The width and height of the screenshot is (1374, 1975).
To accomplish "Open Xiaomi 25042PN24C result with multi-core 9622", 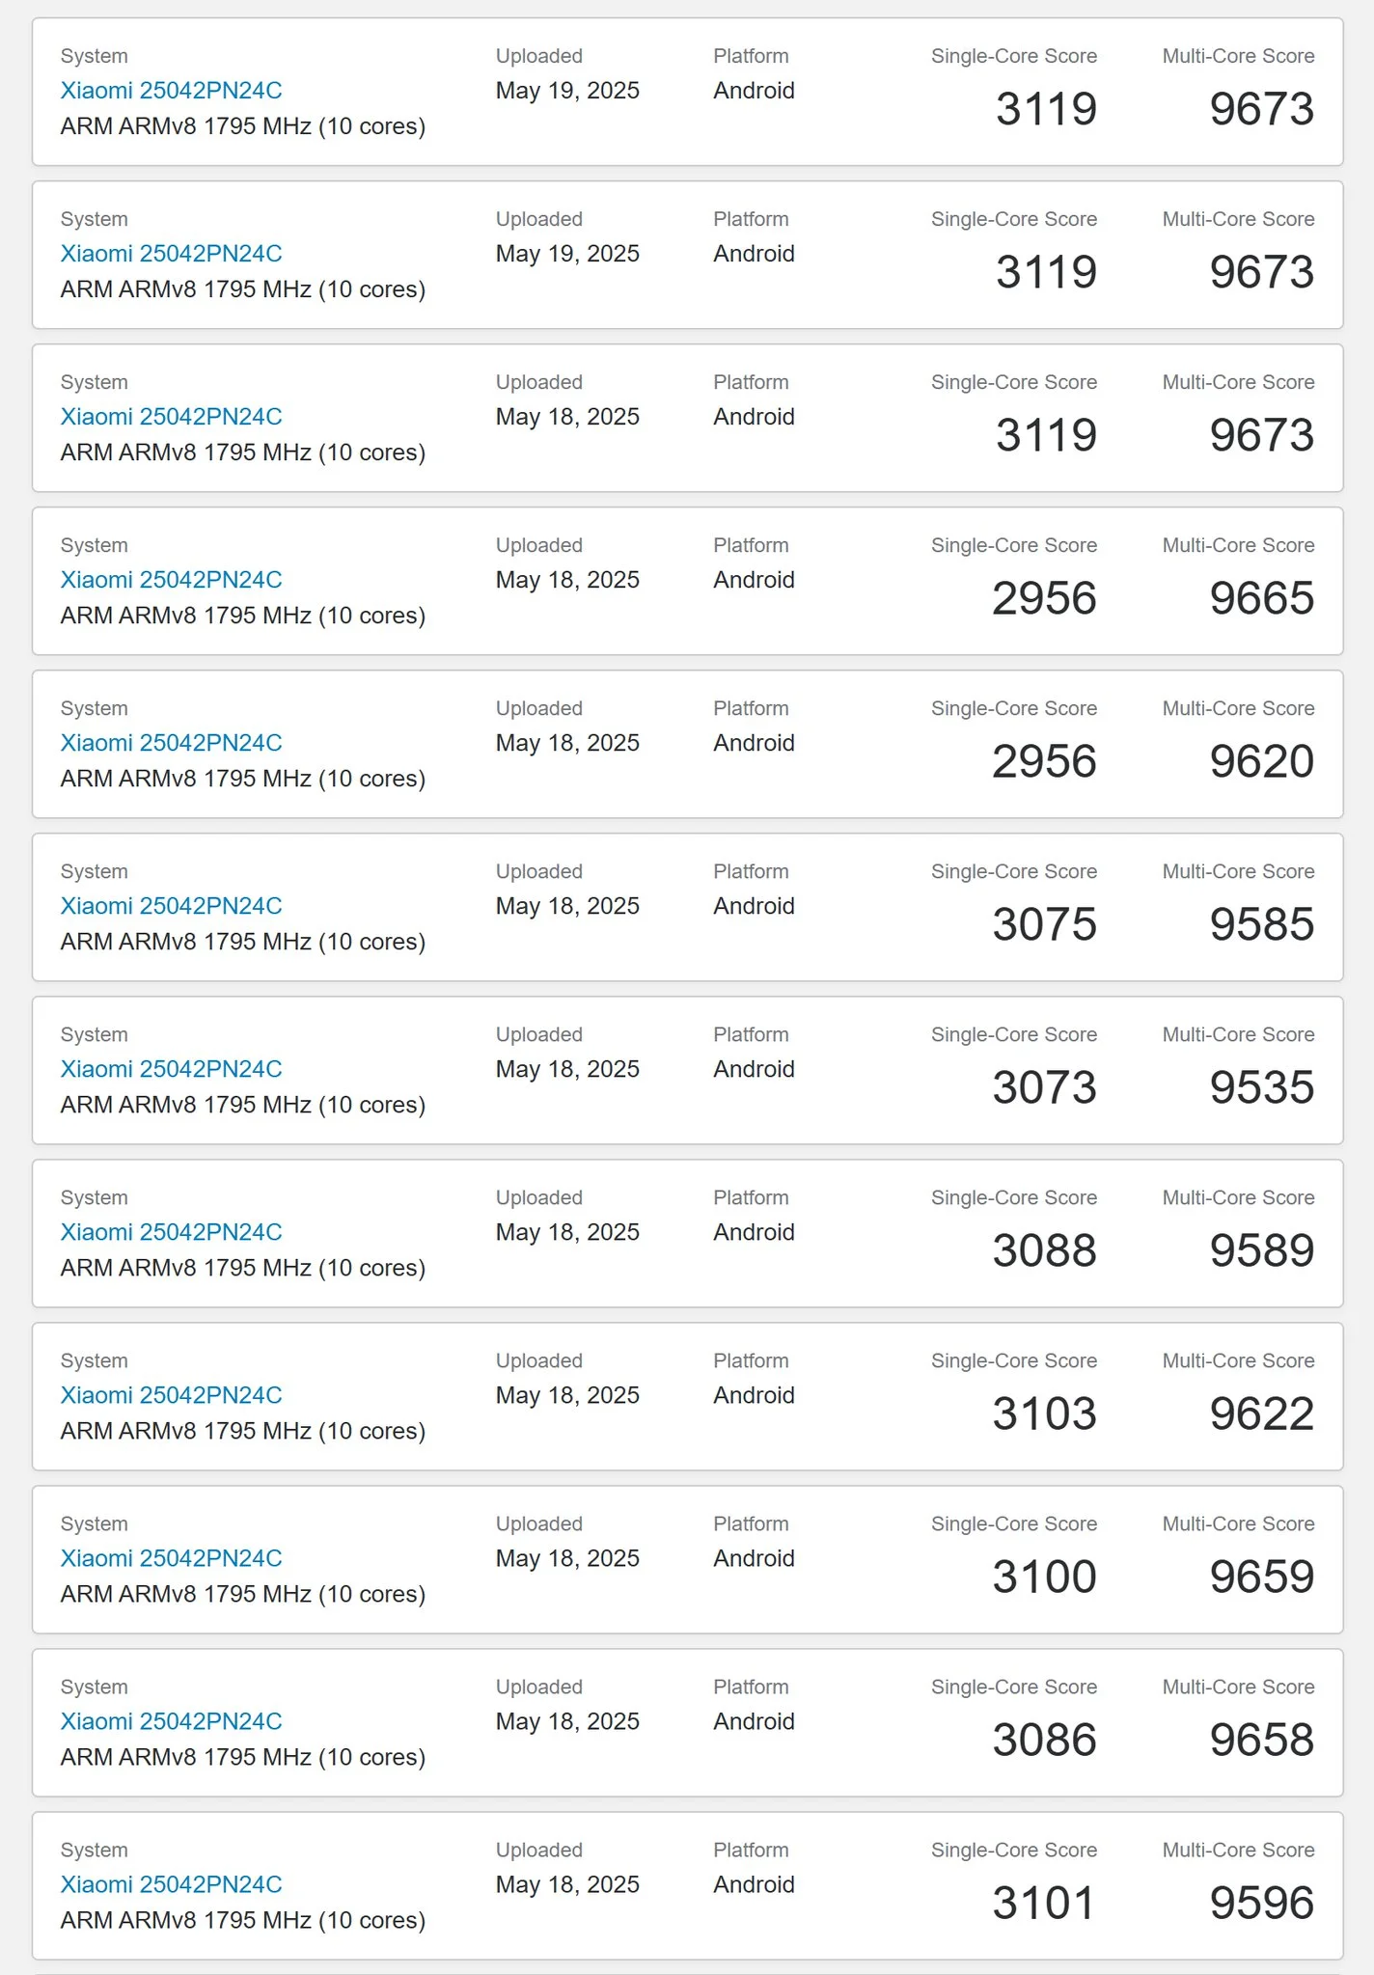I will pyautogui.click(x=171, y=1395).
